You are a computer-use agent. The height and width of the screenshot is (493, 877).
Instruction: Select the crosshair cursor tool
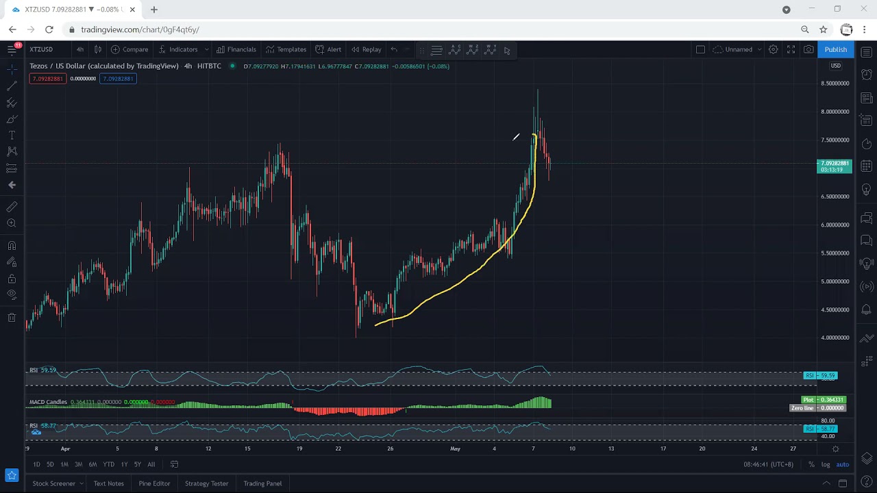point(12,70)
